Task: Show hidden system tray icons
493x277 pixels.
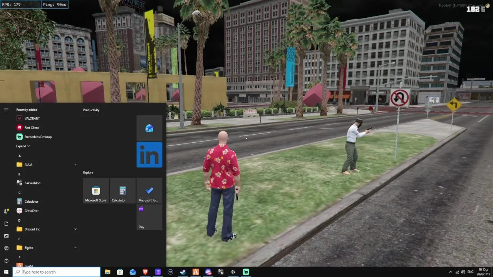Action: 451,272
